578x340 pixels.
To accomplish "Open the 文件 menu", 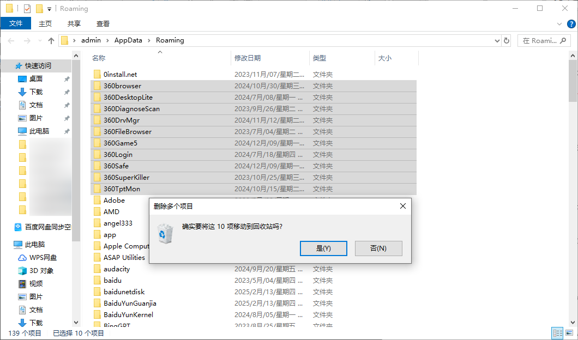I will [16, 23].
